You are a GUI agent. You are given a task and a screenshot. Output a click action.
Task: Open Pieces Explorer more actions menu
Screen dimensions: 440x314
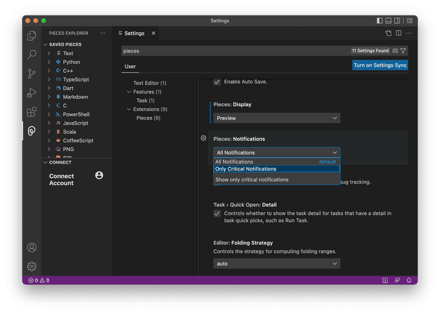pyautogui.click(x=103, y=33)
